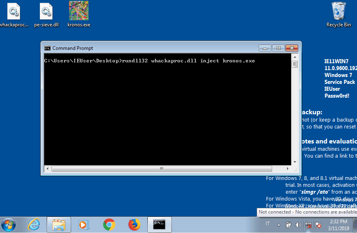The width and height of the screenshot is (357, 233).
Task: Click the Command Prompt title text
Action: [73, 48]
